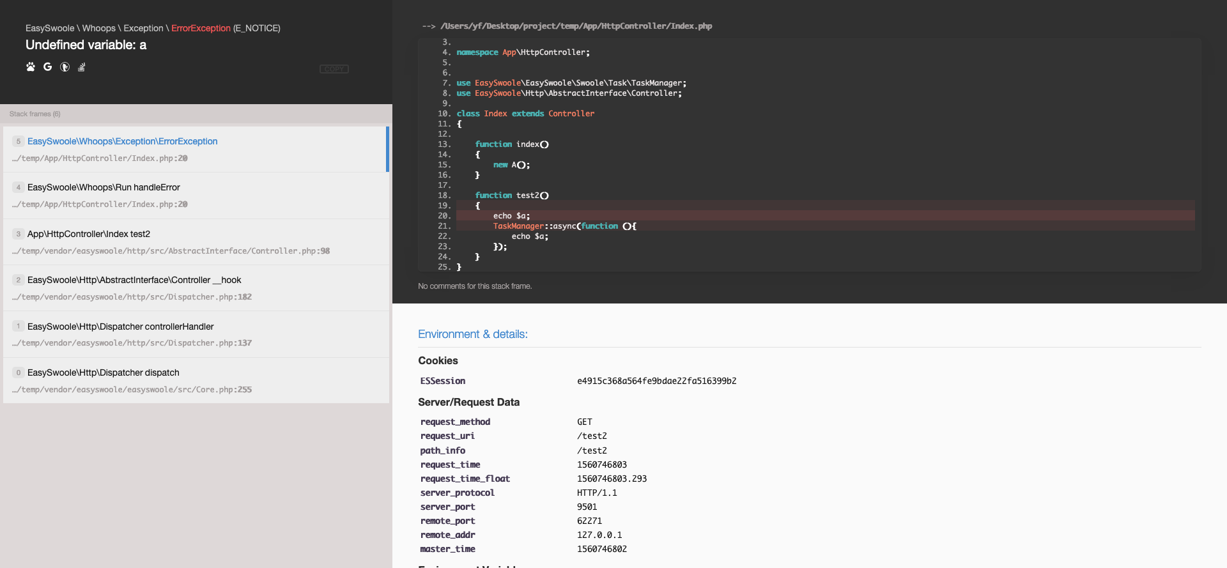Search the error on Stack Overflow via stack icon
The height and width of the screenshot is (568, 1227).
[82, 67]
